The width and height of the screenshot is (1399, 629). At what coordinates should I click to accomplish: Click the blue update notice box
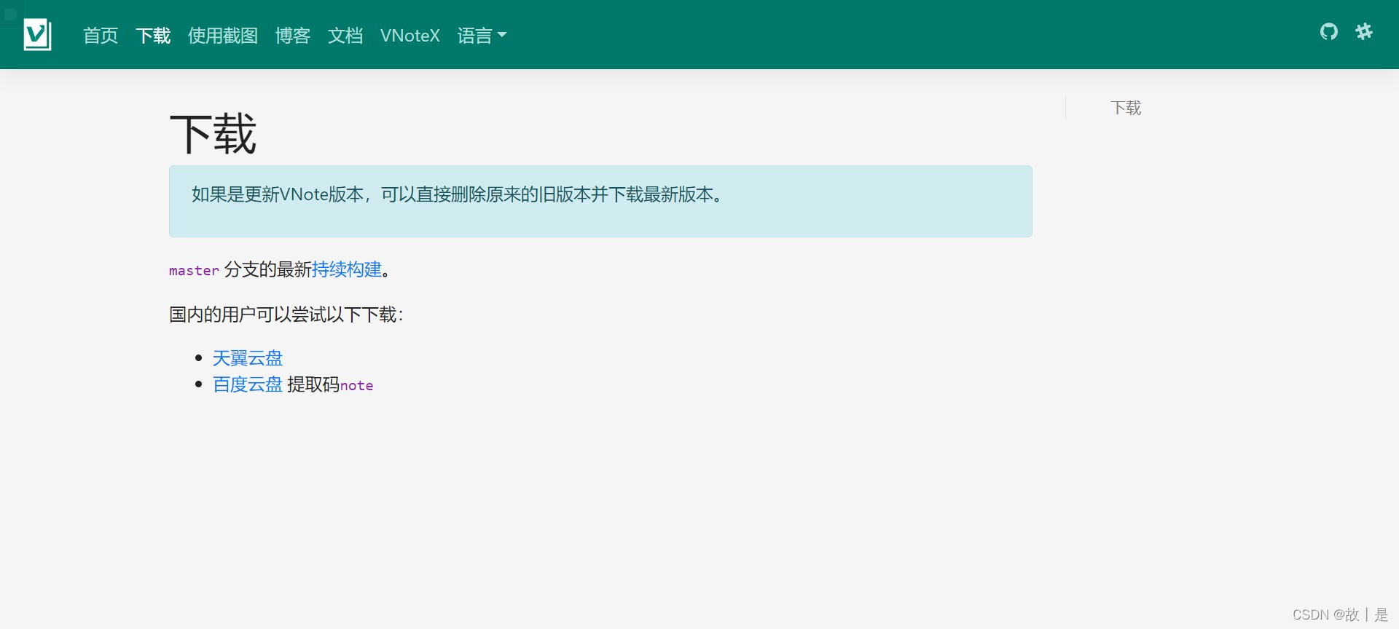pyautogui.click(x=600, y=201)
